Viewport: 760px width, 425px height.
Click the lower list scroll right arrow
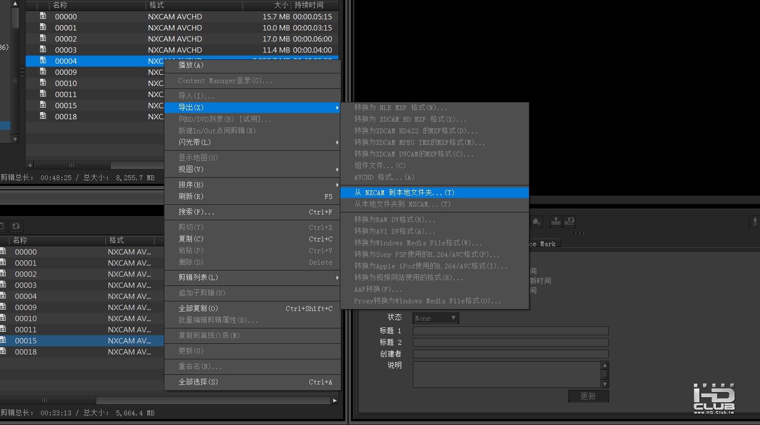click(335, 400)
